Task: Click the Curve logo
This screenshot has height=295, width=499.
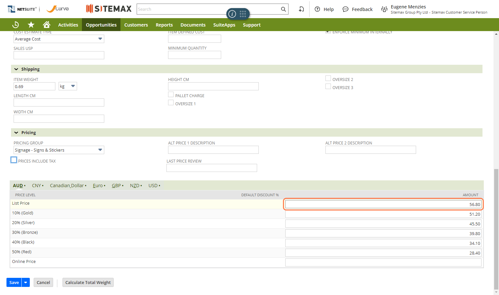Action: 58,9
